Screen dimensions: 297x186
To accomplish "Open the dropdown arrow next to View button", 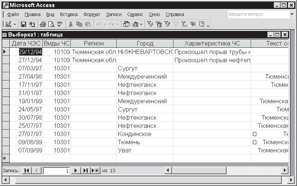I will (x=15, y=24).
